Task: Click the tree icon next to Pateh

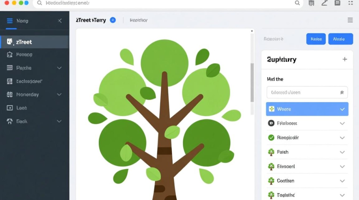Action: click(x=271, y=152)
